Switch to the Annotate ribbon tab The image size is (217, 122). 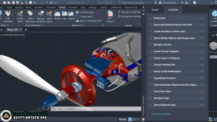point(73,7)
